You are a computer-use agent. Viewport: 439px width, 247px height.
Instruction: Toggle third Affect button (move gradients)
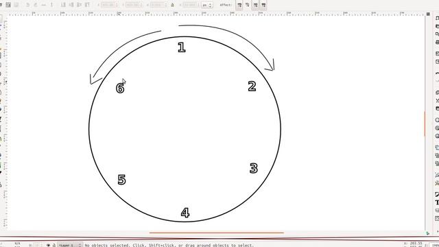(255, 5)
